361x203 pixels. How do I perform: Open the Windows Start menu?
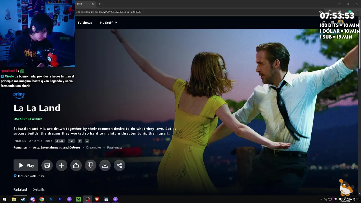point(5,199)
